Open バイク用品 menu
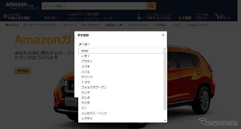The width and height of the screenshot is (241, 129). [160, 25]
